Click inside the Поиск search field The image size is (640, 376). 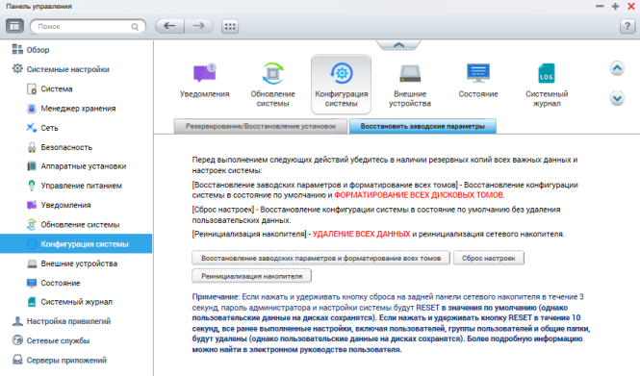click(x=88, y=27)
